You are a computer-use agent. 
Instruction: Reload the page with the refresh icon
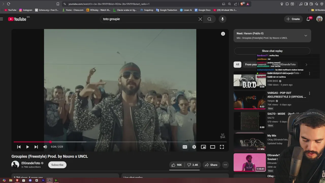(8, 4)
